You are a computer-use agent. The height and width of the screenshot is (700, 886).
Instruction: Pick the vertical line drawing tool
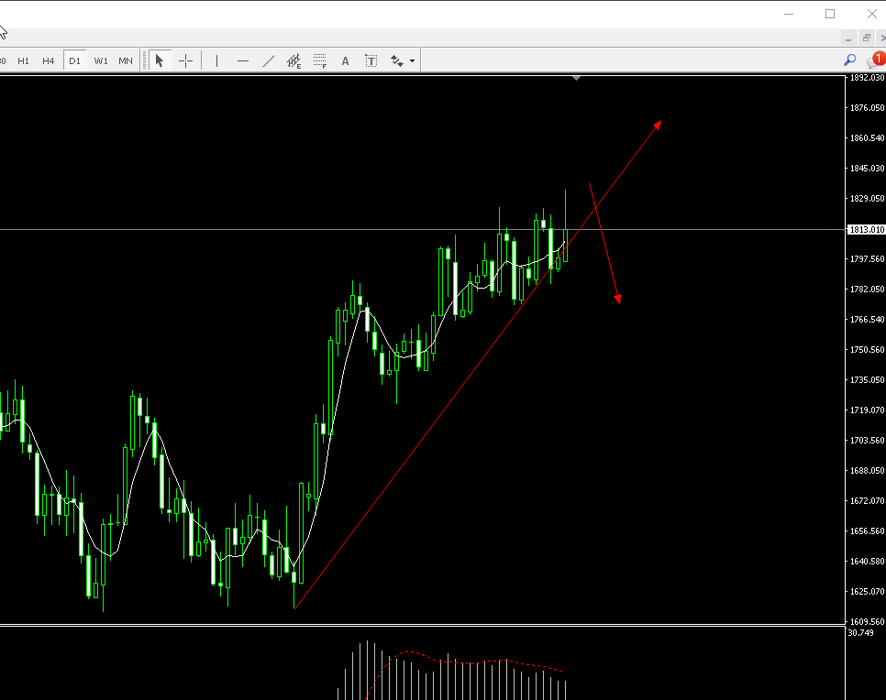click(216, 60)
